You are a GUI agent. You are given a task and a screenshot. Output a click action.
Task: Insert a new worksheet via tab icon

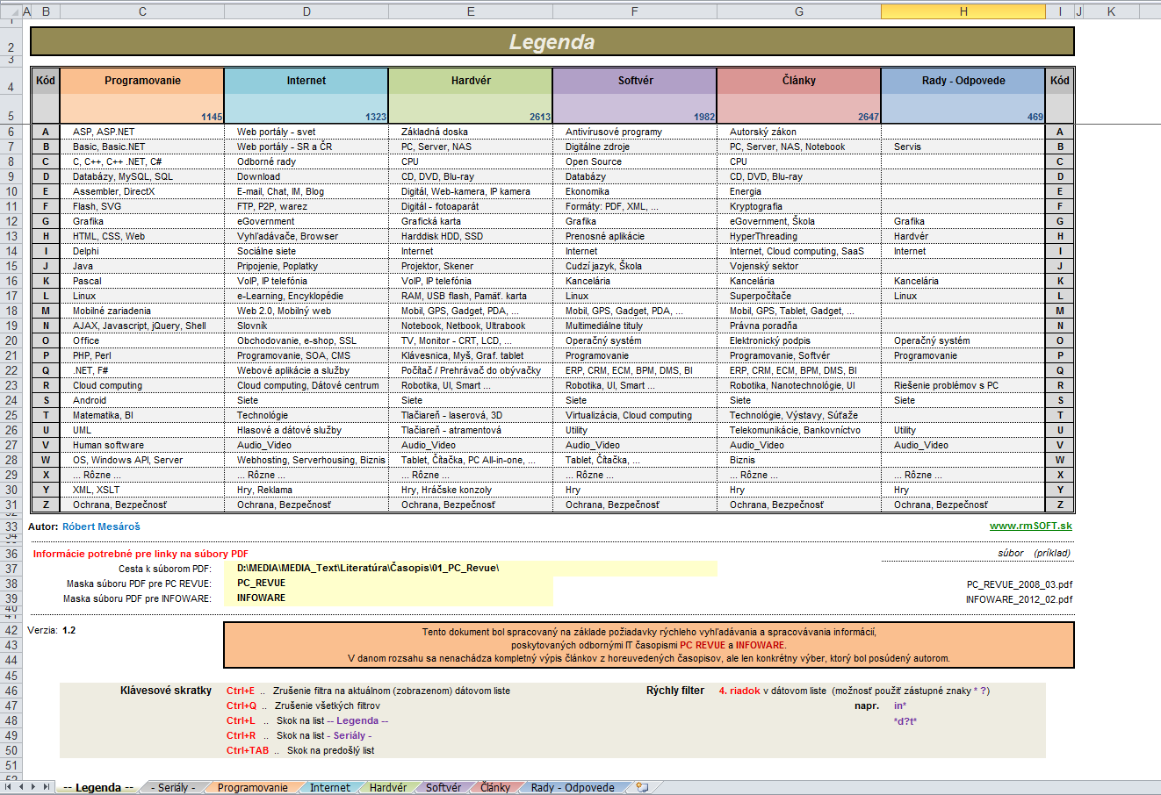click(643, 787)
